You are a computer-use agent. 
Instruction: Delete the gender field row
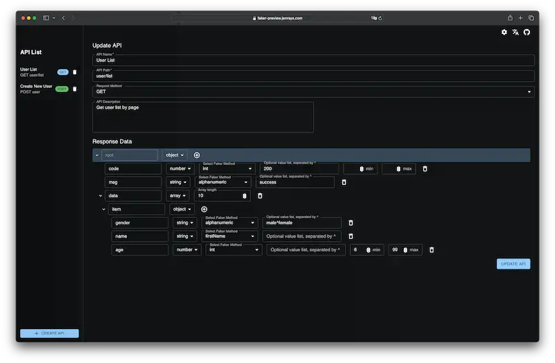pyautogui.click(x=351, y=223)
